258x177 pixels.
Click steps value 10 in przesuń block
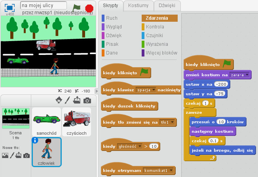[221, 122]
